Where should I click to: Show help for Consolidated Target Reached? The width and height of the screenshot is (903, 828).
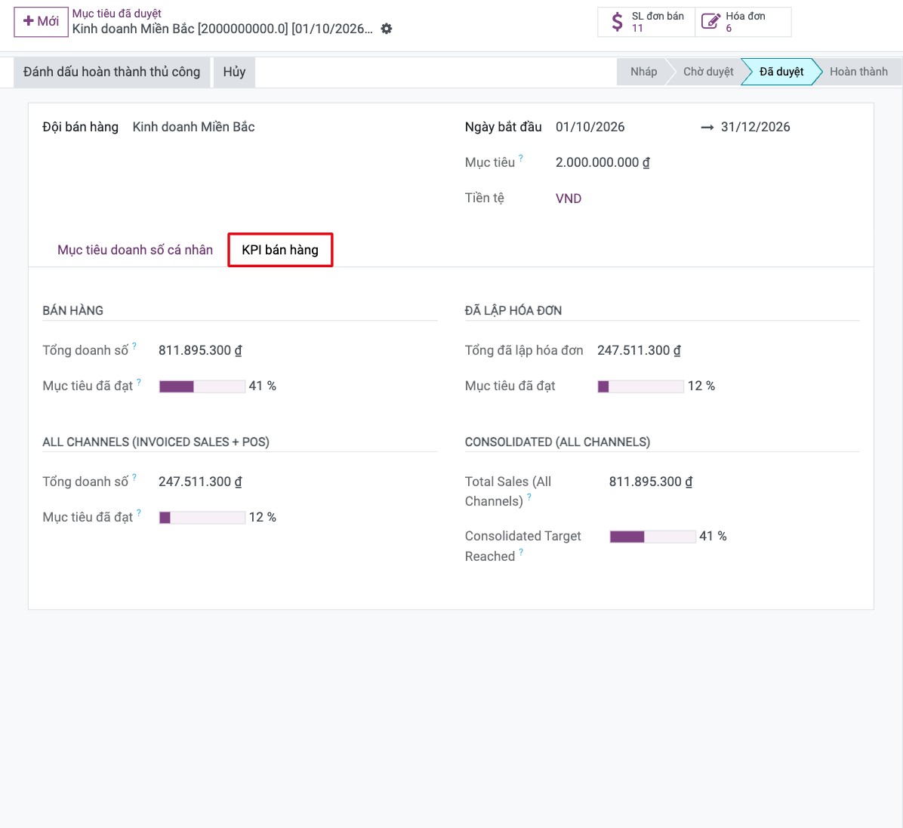coord(521,552)
